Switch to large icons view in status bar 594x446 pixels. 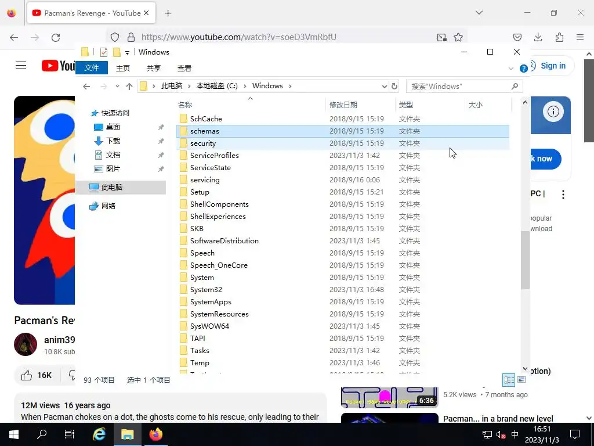(521, 380)
